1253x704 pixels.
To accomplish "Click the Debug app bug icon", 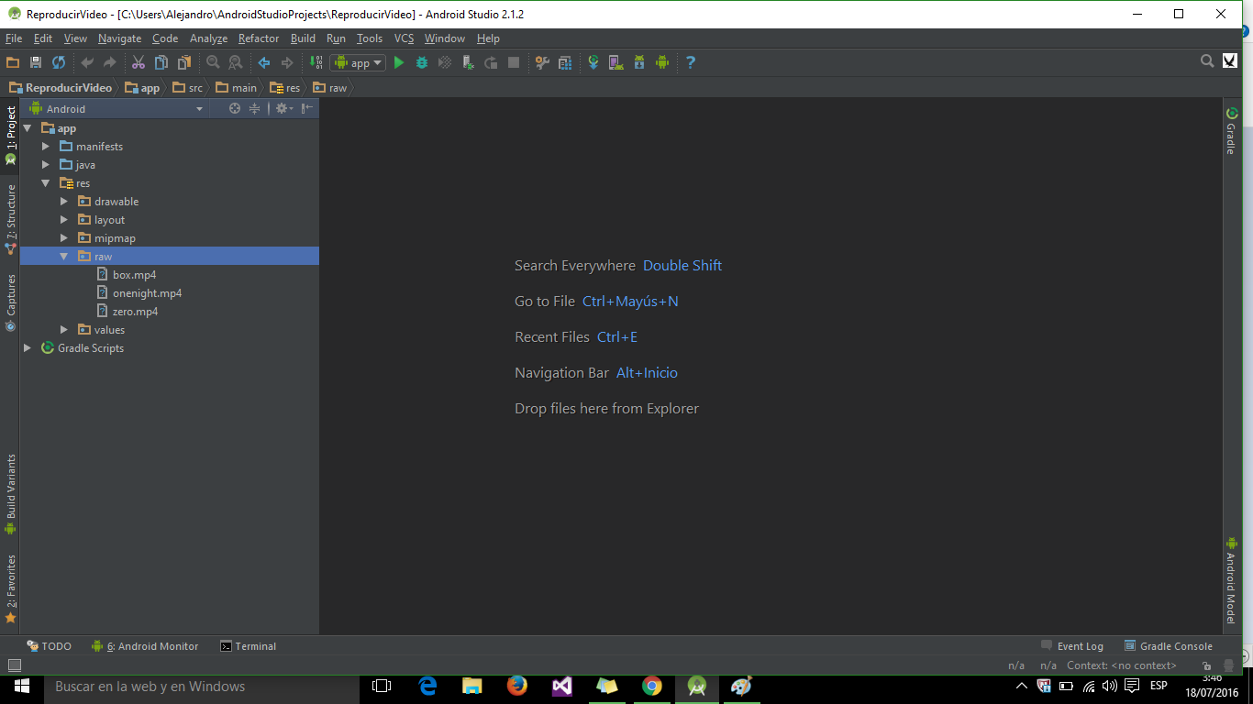I will coord(422,62).
